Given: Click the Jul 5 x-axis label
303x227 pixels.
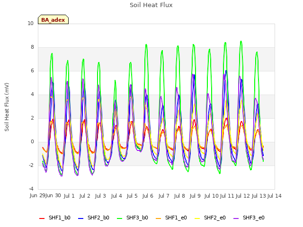Looking at the screenshot, I should (132, 196).
